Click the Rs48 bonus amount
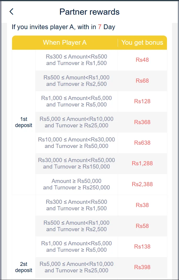179x280 pixels. coord(142,60)
